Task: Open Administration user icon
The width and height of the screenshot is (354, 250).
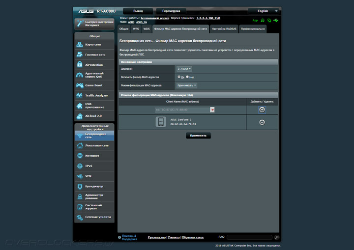Action: point(80,196)
